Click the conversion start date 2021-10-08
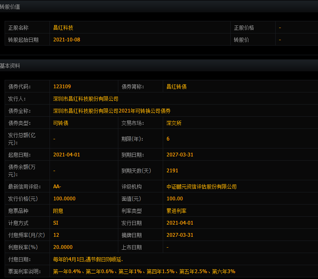Viewport: 318px width, 279px height. [x=67, y=40]
